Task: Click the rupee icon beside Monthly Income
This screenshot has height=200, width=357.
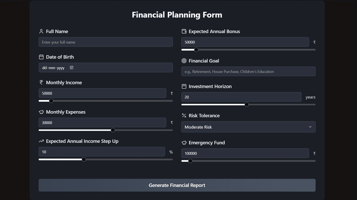Action: (x=41, y=83)
